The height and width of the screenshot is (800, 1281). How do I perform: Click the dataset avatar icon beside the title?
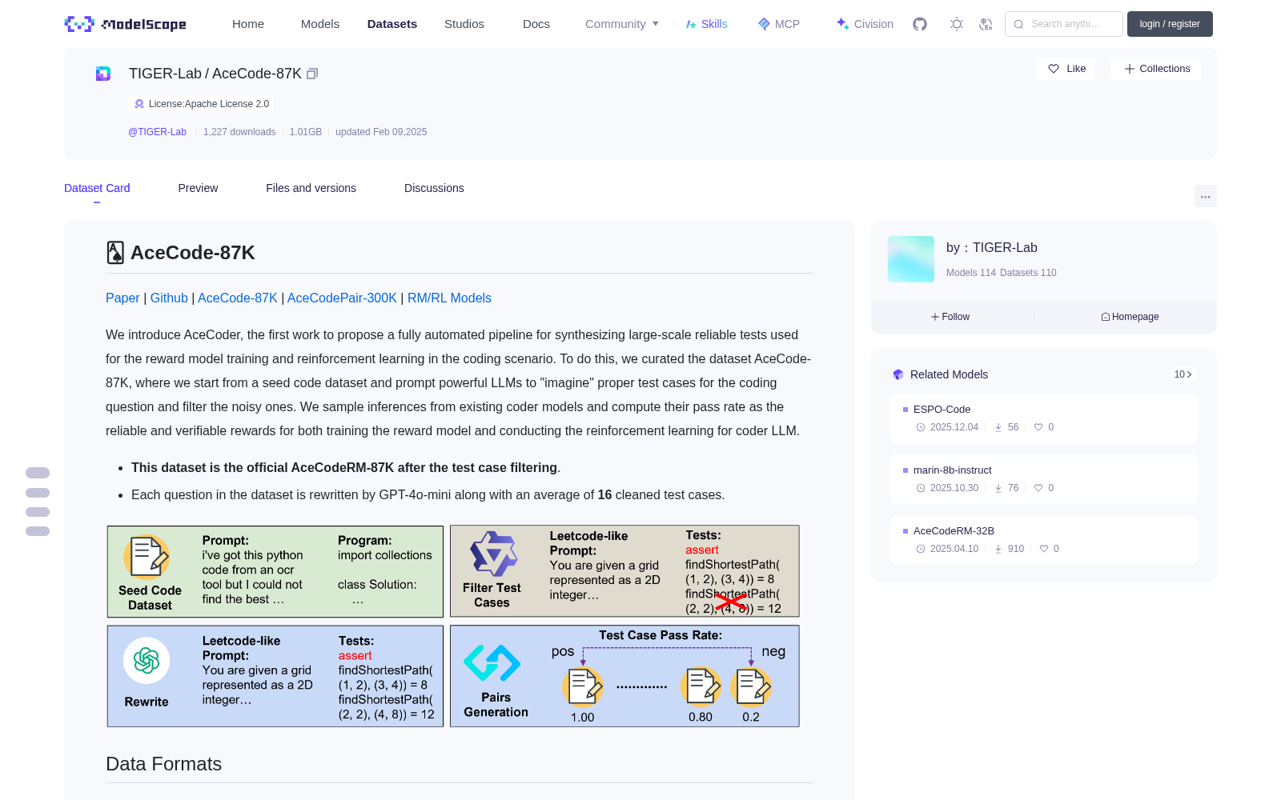click(x=103, y=74)
